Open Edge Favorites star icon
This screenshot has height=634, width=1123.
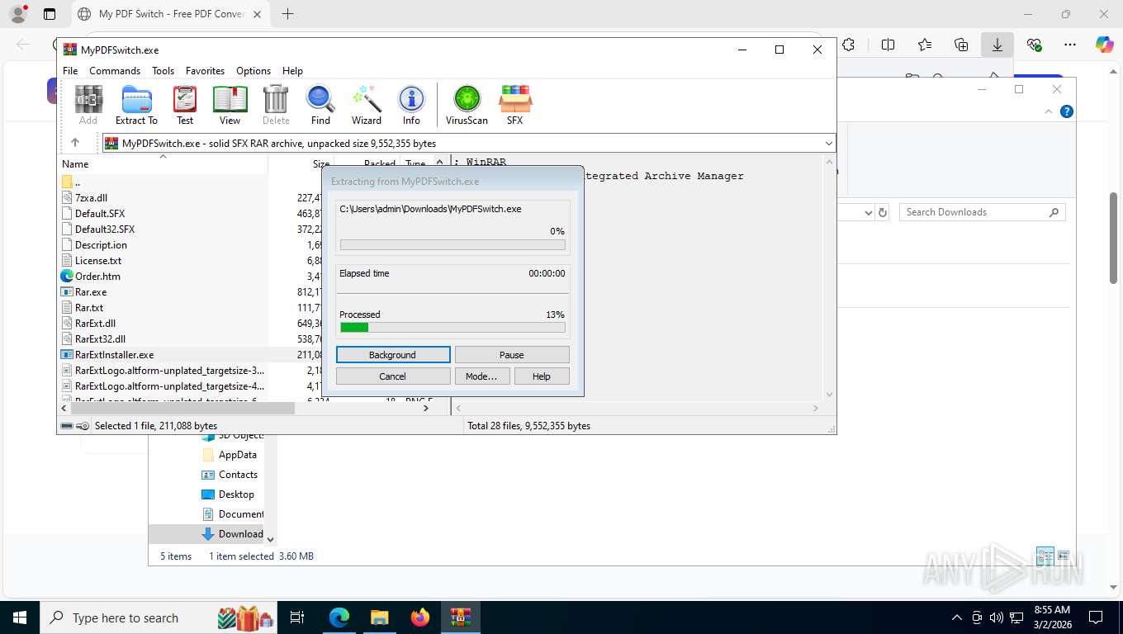(924, 45)
